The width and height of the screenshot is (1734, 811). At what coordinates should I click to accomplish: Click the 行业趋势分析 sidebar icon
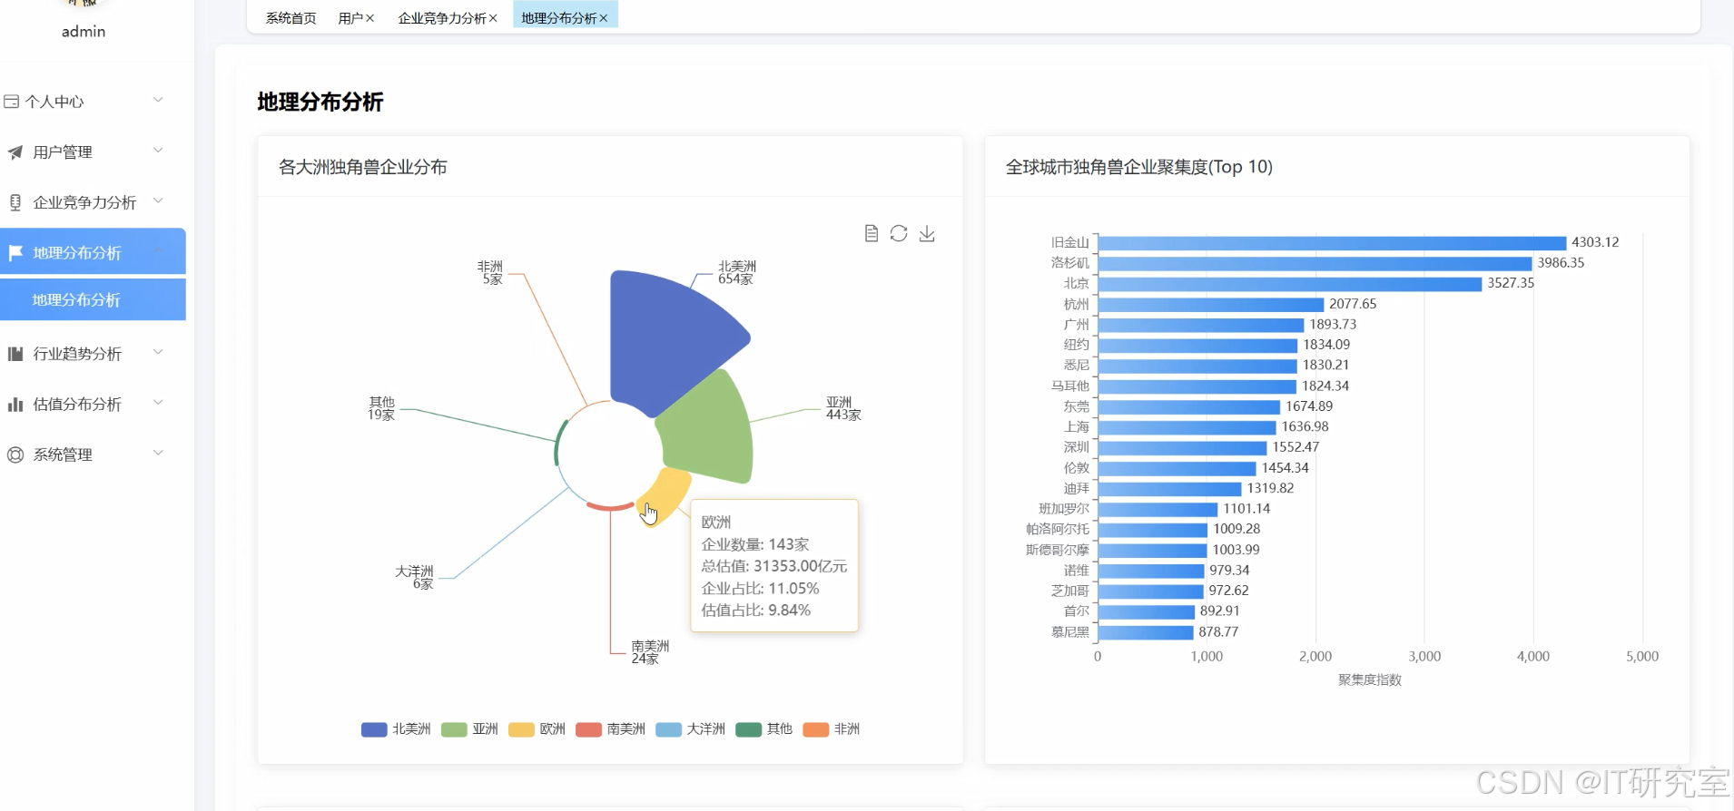pyautogui.click(x=15, y=354)
